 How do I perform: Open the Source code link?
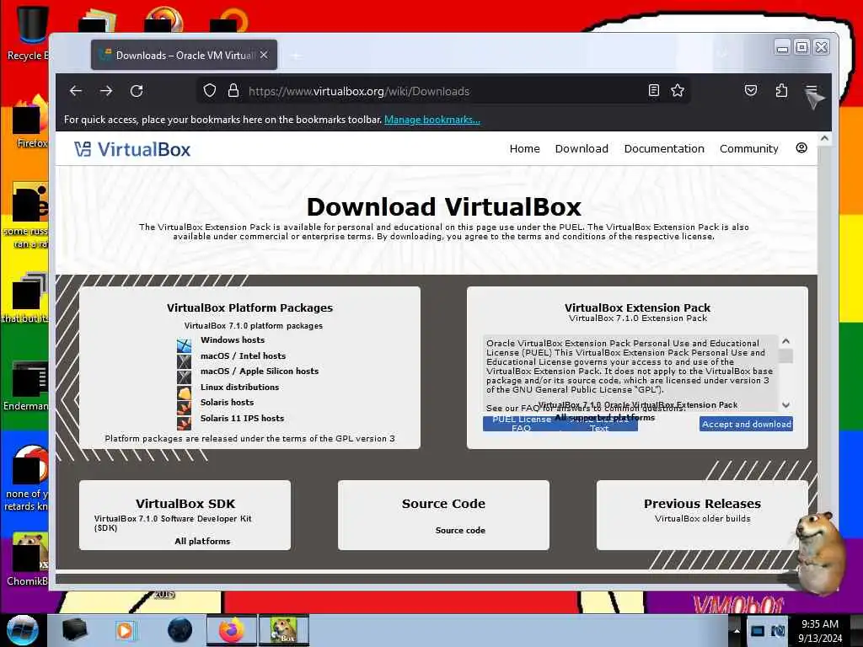pos(460,531)
